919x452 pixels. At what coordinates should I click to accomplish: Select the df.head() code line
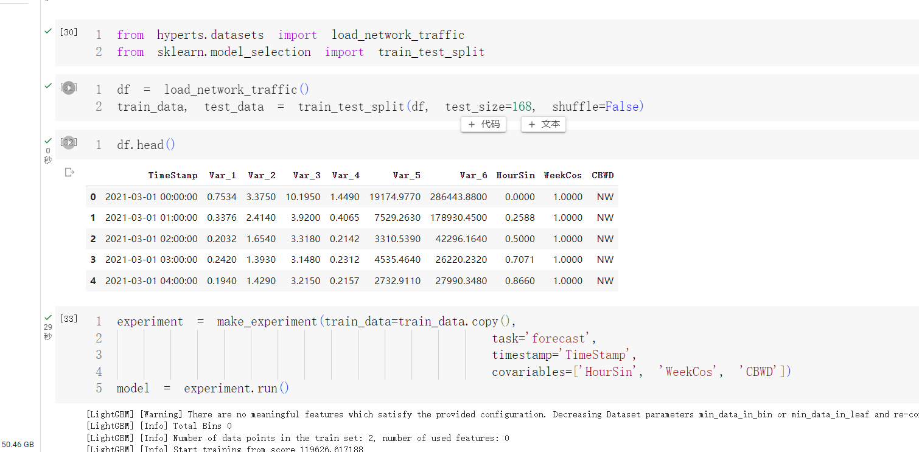point(145,144)
